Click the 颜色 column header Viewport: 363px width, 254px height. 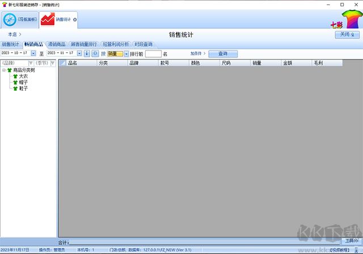point(204,63)
